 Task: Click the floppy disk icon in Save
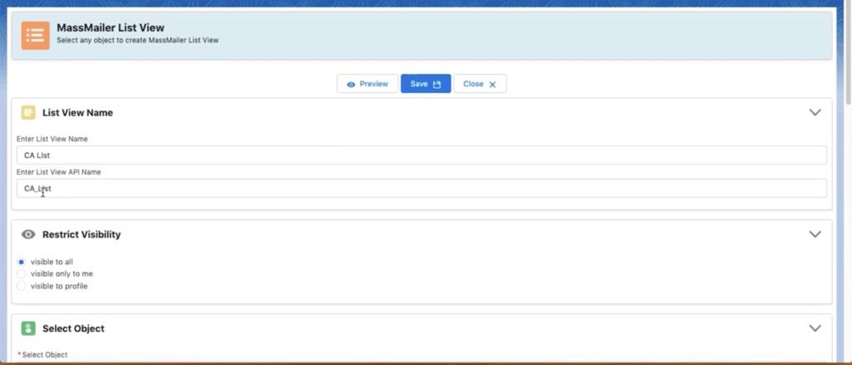click(437, 84)
